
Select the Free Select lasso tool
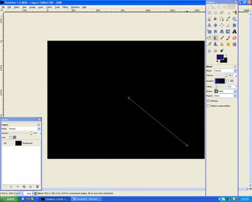(222, 13)
